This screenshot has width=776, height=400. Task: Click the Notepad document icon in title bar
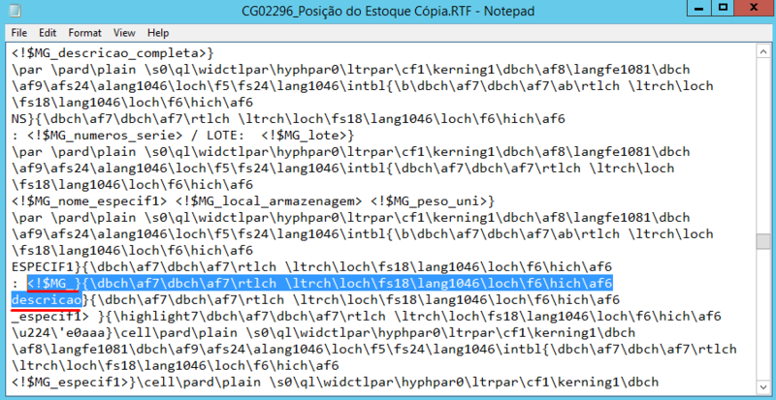click(16, 11)
